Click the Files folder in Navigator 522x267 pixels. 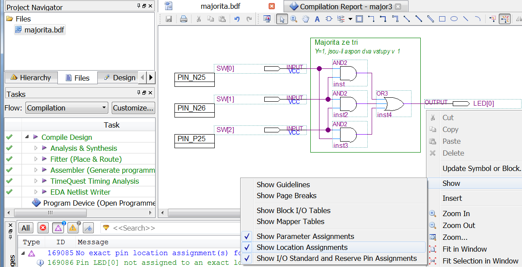[x=19, y=19]
